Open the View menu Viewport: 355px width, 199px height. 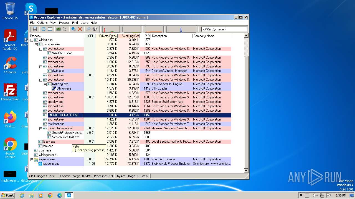pyautogui.click(x=53, y=23)
